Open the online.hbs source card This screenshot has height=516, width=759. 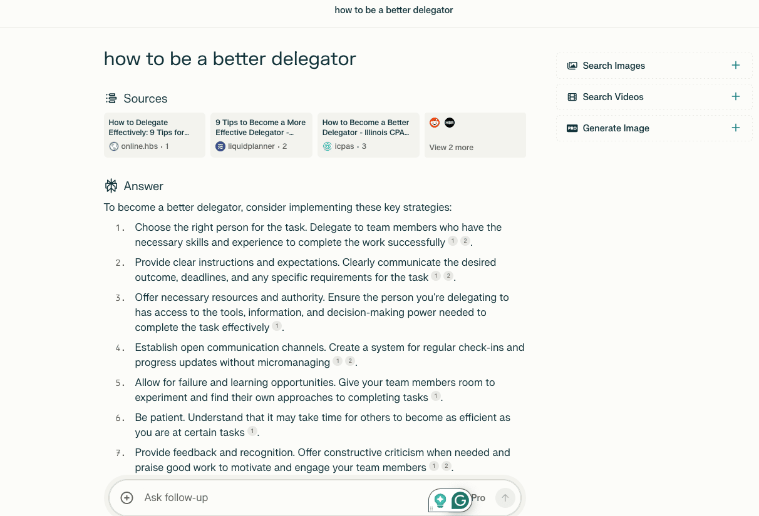point(155,135)
